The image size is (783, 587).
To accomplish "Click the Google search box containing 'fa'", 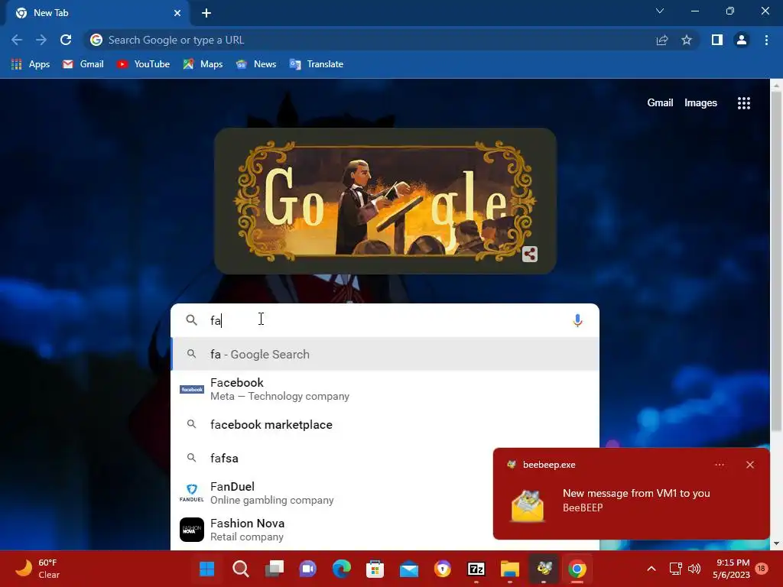I will pyautogui.click(x=385, y=320).
